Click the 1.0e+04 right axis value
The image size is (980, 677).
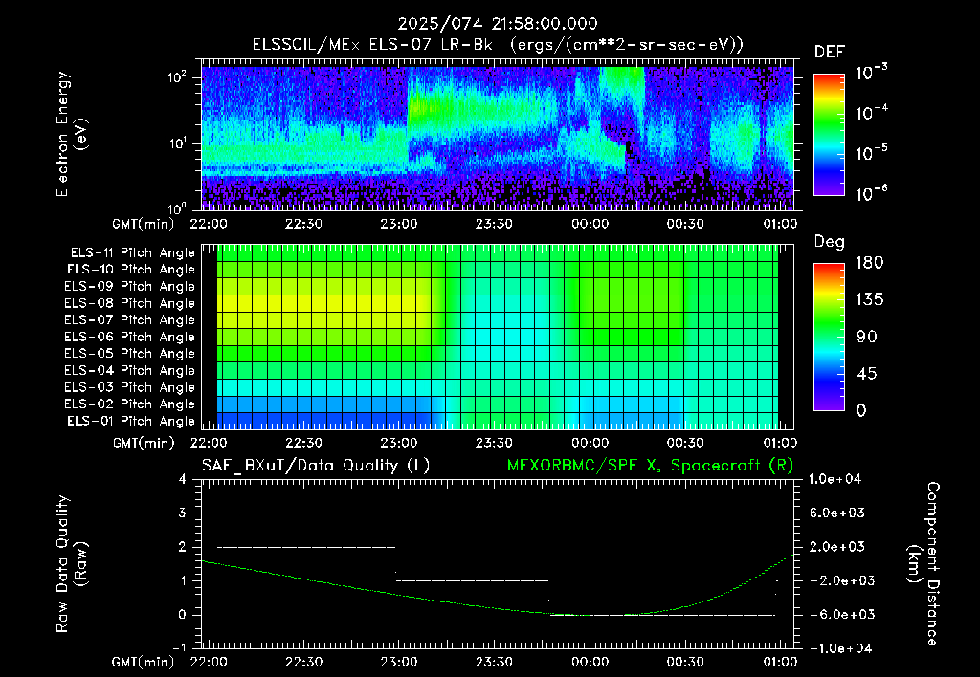click(x=835, y=479)
